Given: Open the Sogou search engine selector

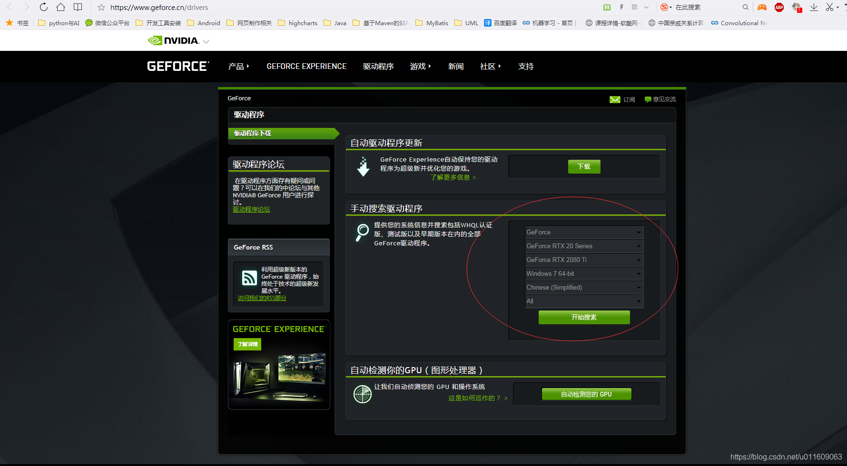Looking at the screenshot, I should 666,7.
